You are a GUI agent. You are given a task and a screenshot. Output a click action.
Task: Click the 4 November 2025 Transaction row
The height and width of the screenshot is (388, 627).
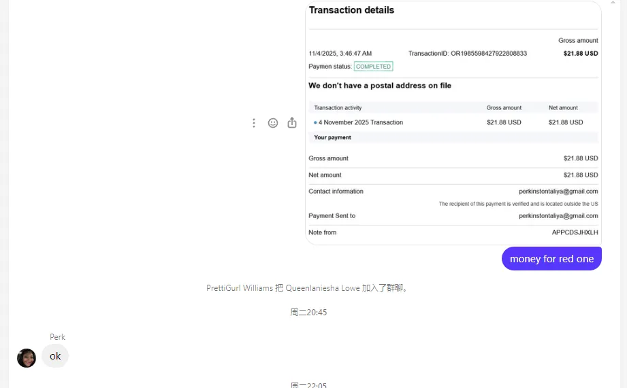(360, 122)
